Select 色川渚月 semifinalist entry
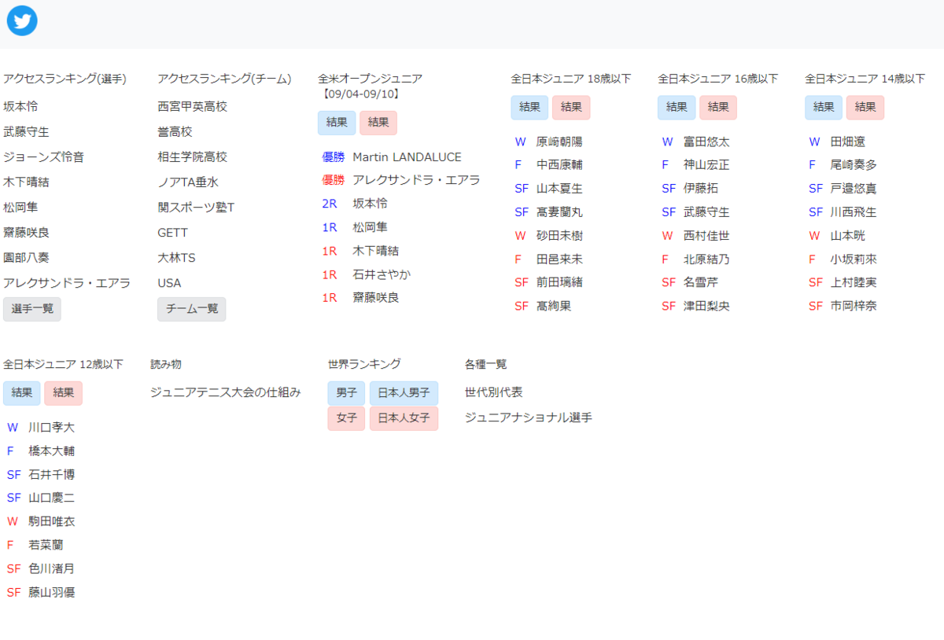 (52, 568)
